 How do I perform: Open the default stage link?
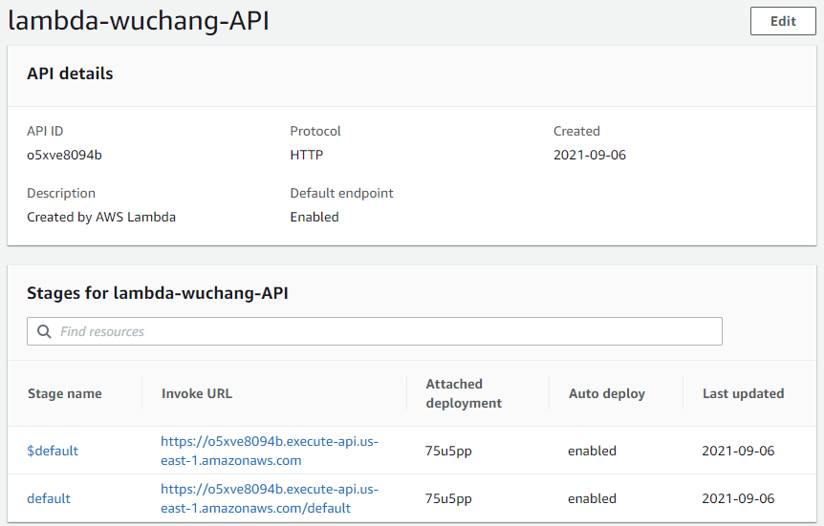(49, 498)
